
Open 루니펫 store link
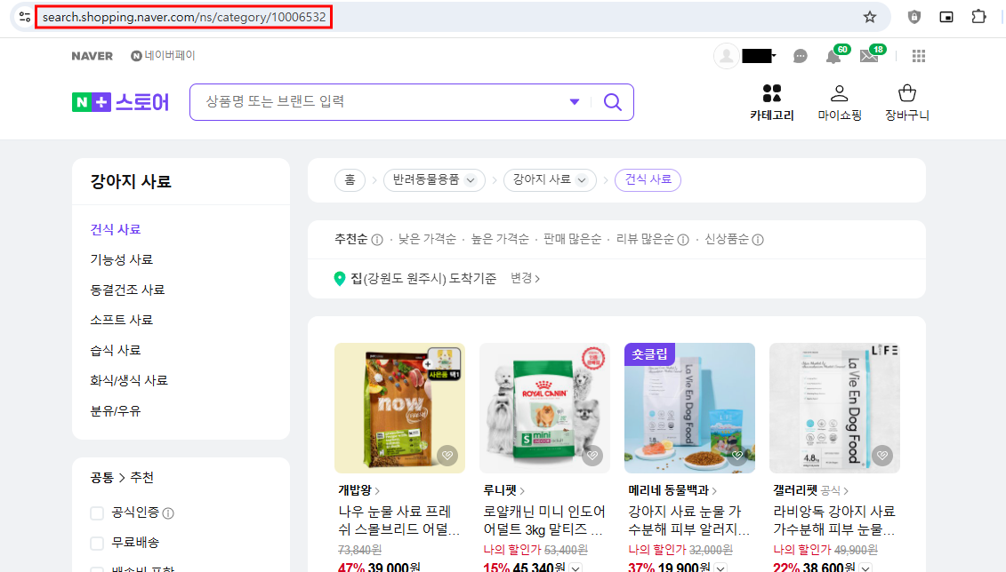point(504,490)
